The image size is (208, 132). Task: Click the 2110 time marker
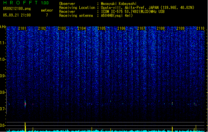[200, 28]
